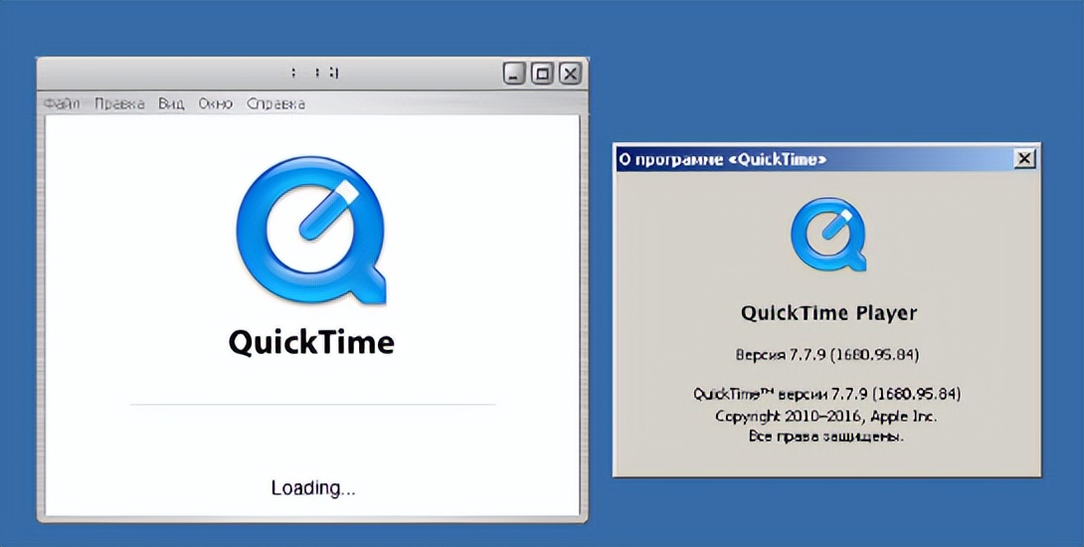Viewport: 1084px width, 547px height.
Task: Click the Все права защищены text
Action: pyautogui.click(x=826, y=437)
